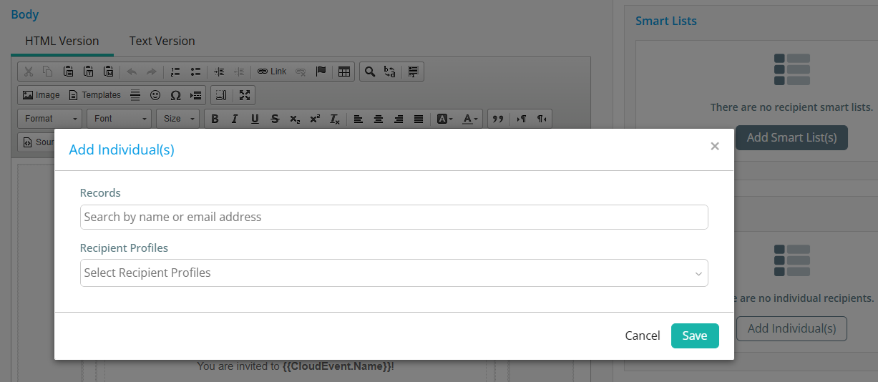Apply strikethrough formatting
The height and width of the screenshot is (382, 878).
point(275,119)
